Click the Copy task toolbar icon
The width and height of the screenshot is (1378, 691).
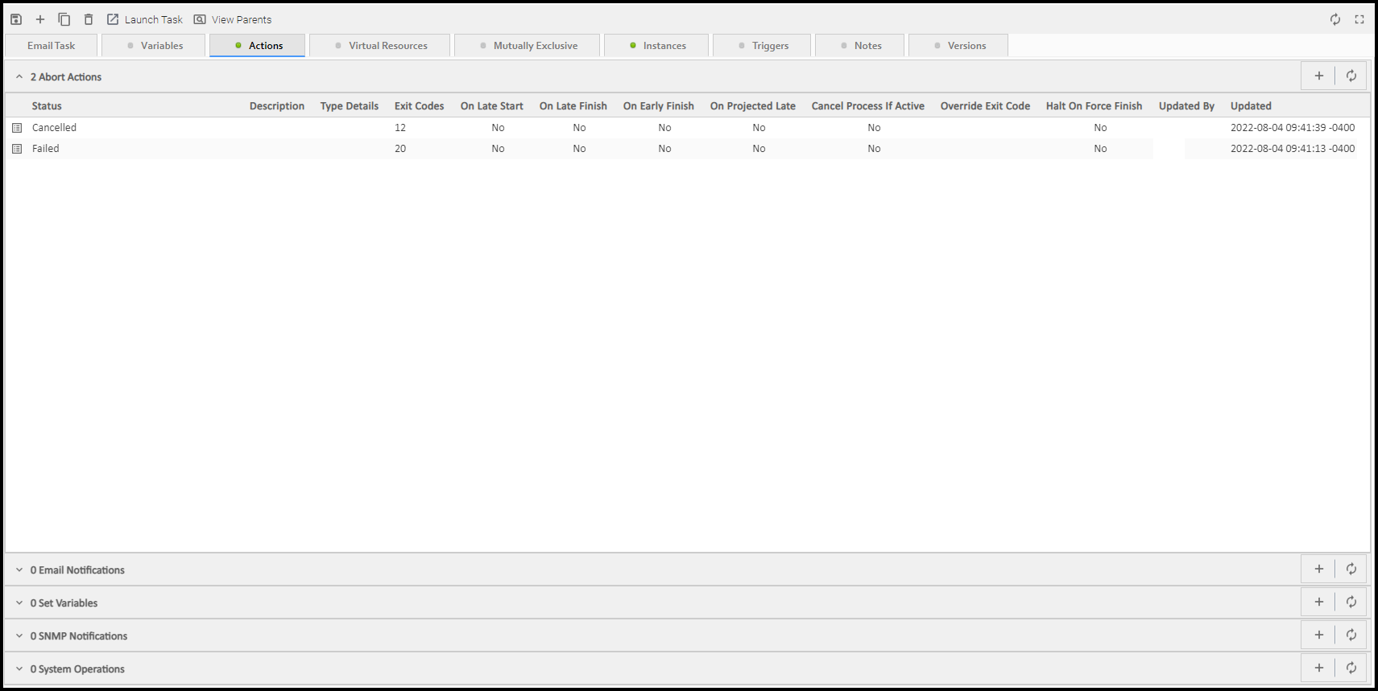pos(64,19)
